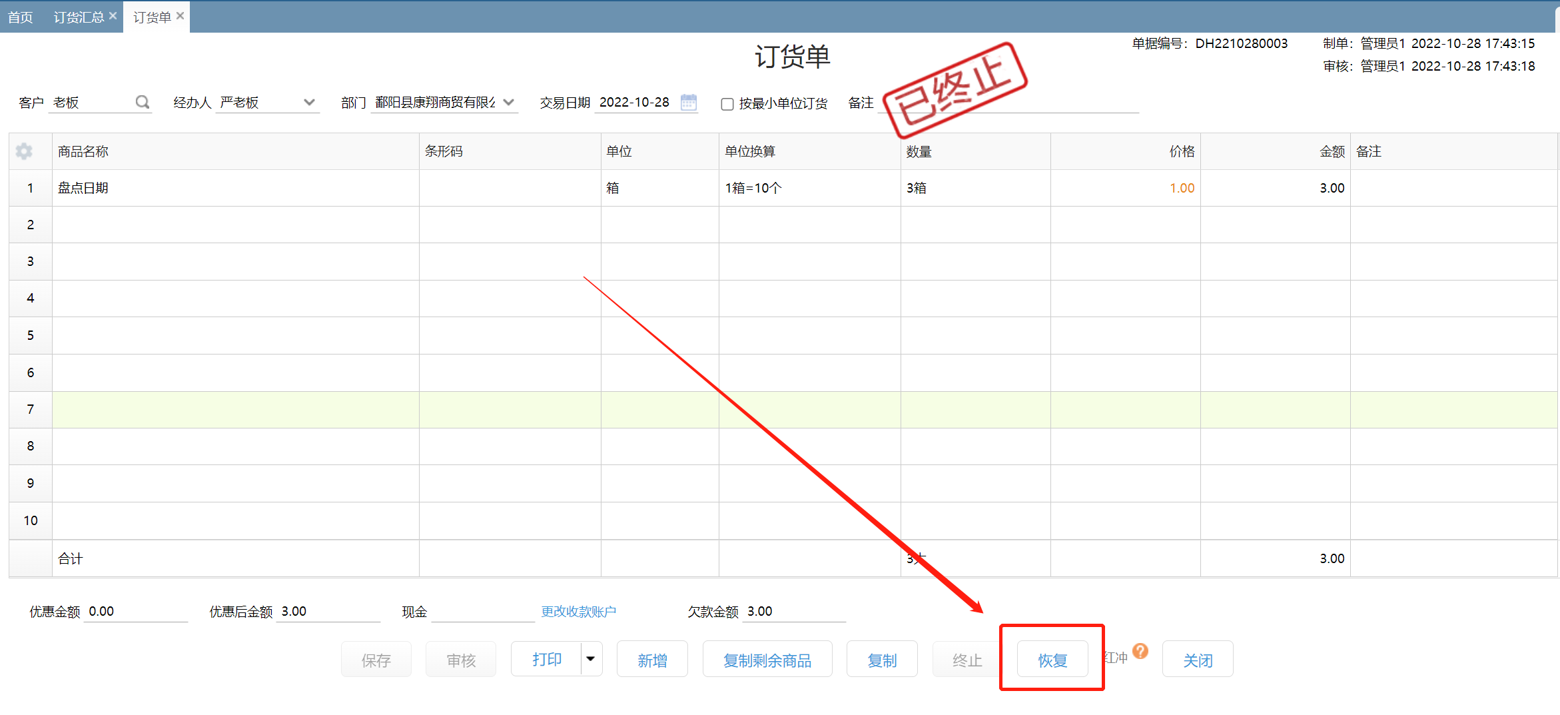Expand the 经办人 dropdown
The height and width of the screenshot is (715, 1560).
(308, 102)
